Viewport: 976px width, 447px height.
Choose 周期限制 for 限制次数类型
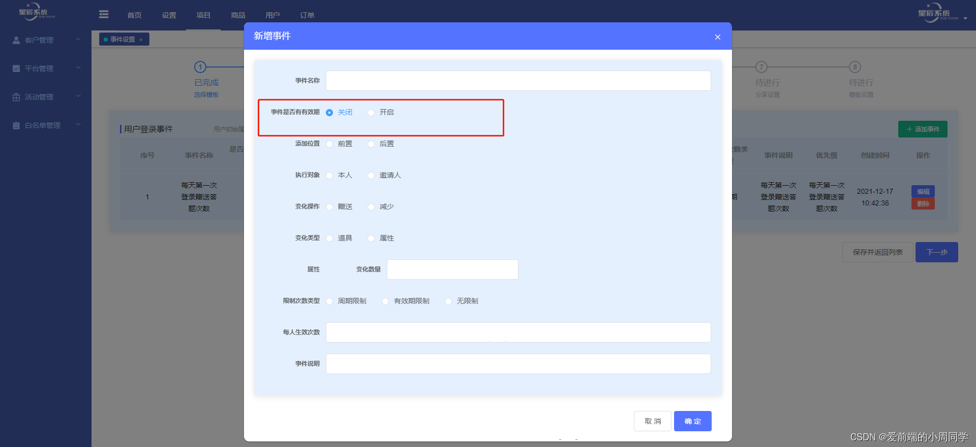[x=329, y=301]
